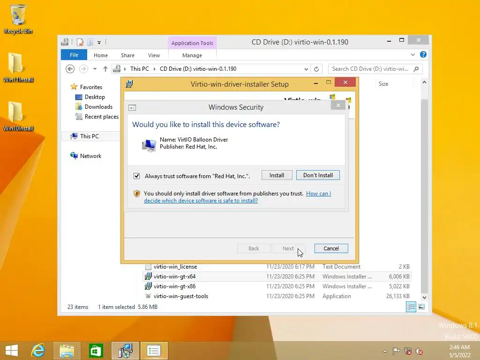Switch to the Share ribbon tab

[127, 55]
